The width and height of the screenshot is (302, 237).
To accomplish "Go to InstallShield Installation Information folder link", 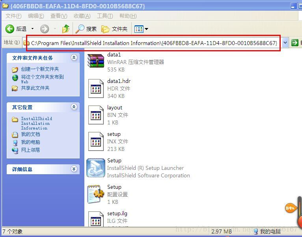I will [x=36, y=123].
